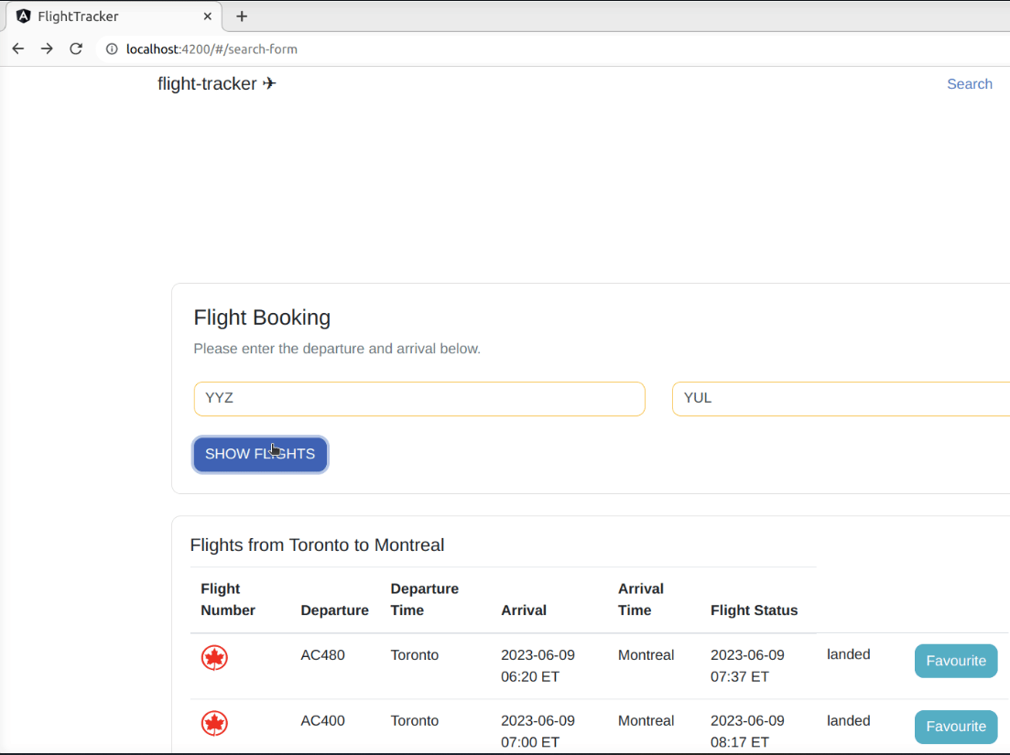Click the Flight Status column header
Screen dimensions: 1010x755
point(754,610)
